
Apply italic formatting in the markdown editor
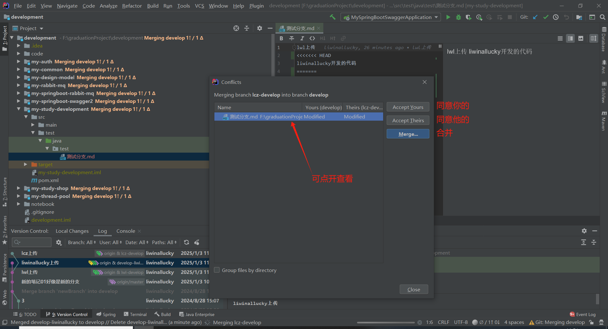[x=302, y=38]
